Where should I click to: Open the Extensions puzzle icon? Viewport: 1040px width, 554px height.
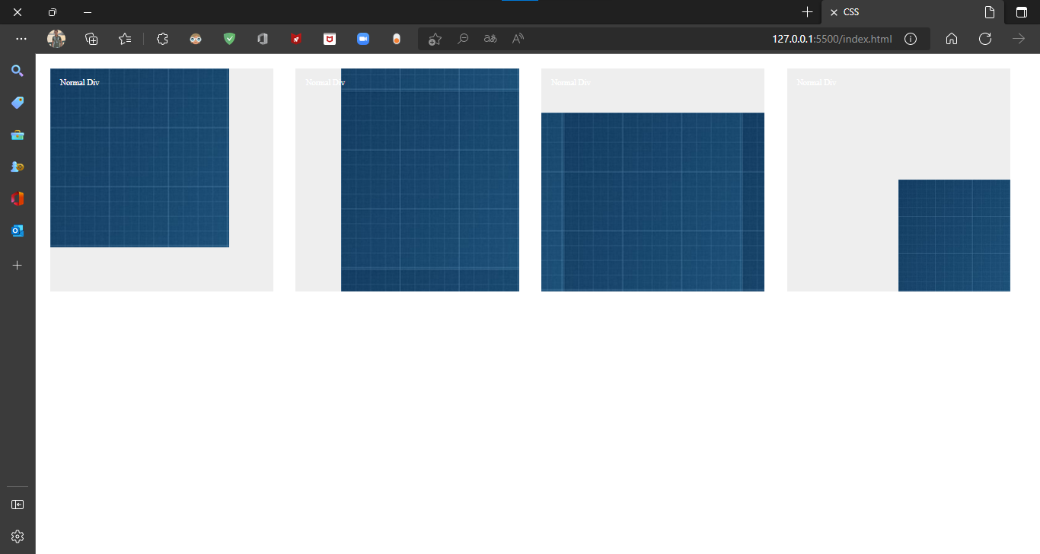click(x=162, y=39)
